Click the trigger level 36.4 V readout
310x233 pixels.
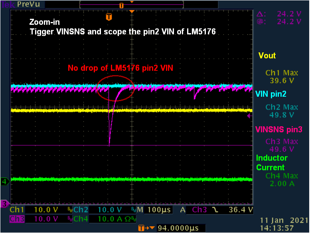point(241,210)
